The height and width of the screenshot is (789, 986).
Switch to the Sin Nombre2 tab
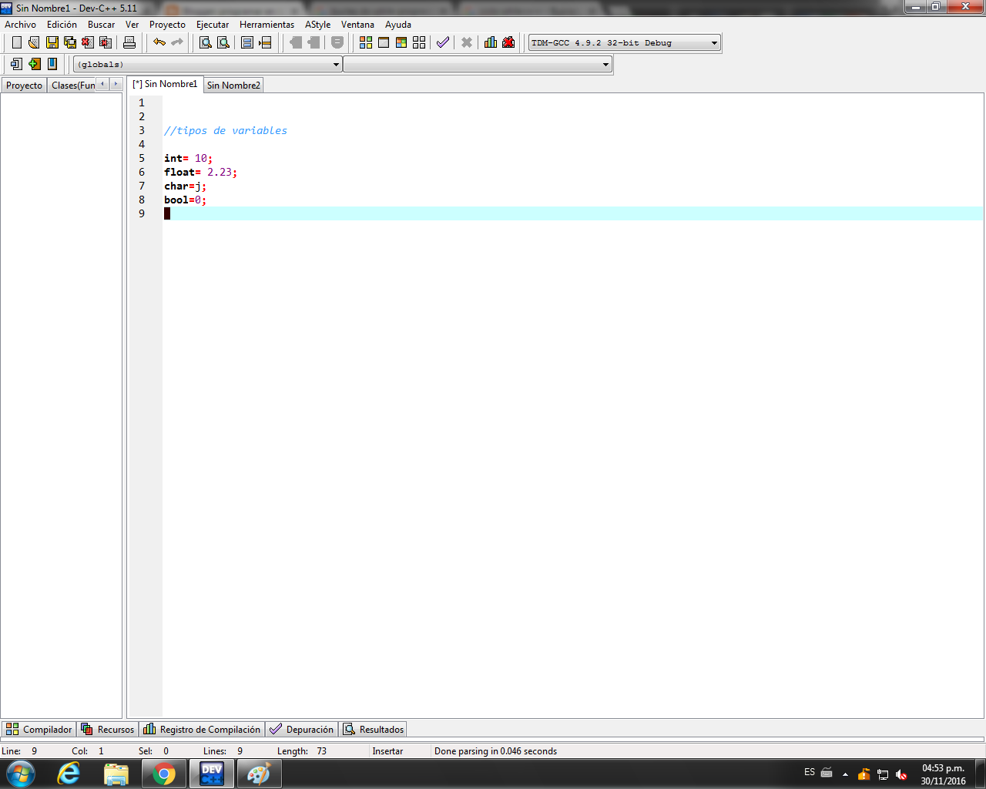pos(233,85)
